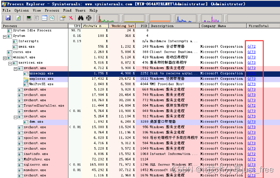Screen dimensions: 280x178
Task: Open VirusTotal link for inetinfo.exe
Action: pyautogui.click(x=252, y=154)
